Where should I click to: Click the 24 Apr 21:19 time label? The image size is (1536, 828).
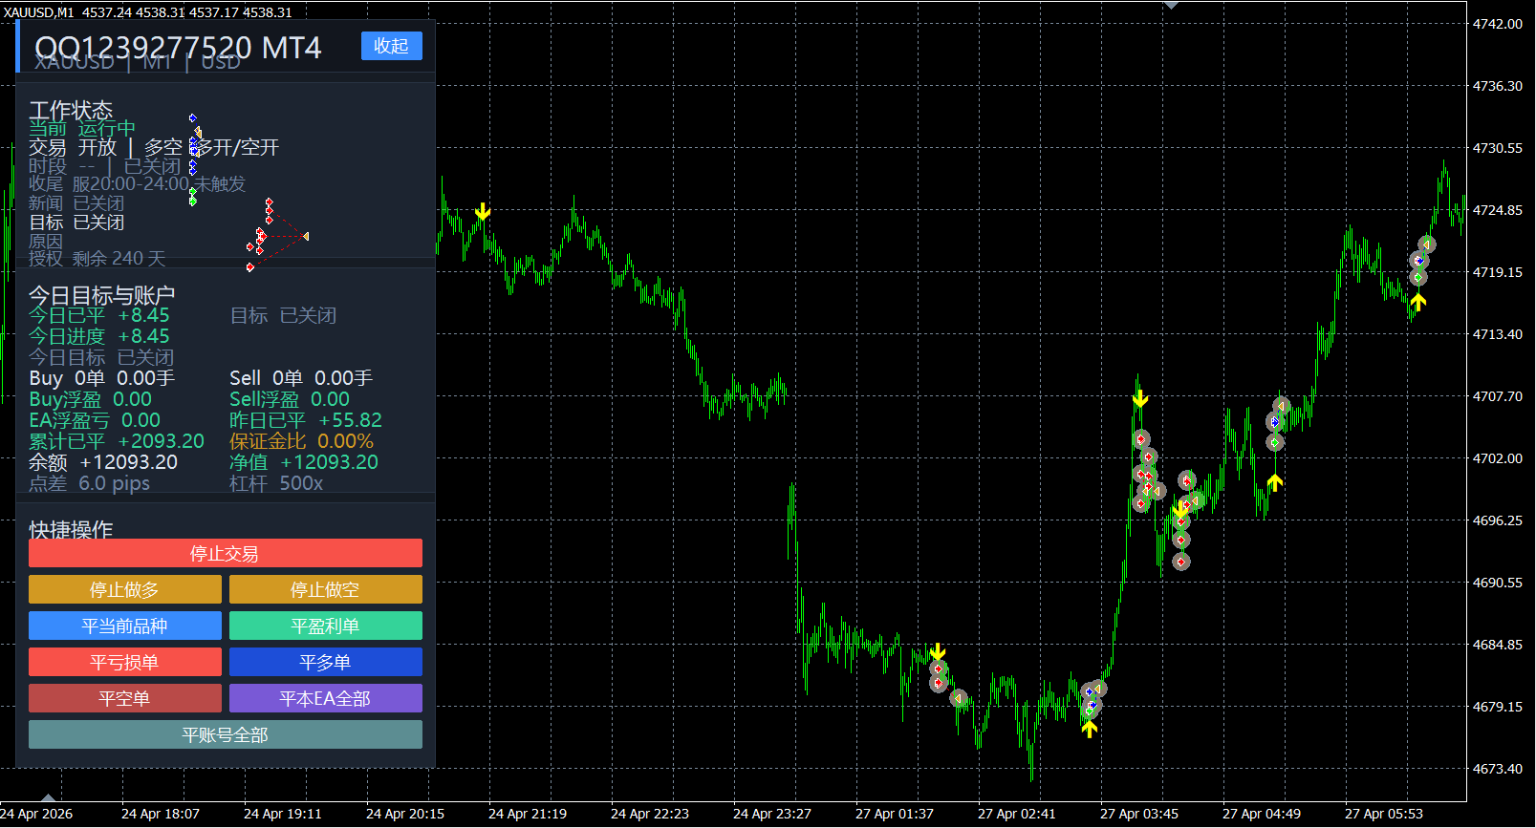click(528, 814)
